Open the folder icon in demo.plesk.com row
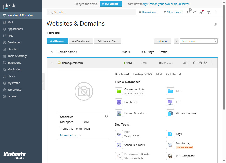 tap(190, 63)
